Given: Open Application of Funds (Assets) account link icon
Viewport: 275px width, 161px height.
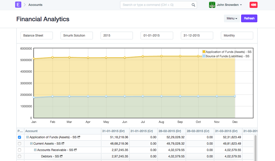Looking at the screenshot, I should coord(79,137).
